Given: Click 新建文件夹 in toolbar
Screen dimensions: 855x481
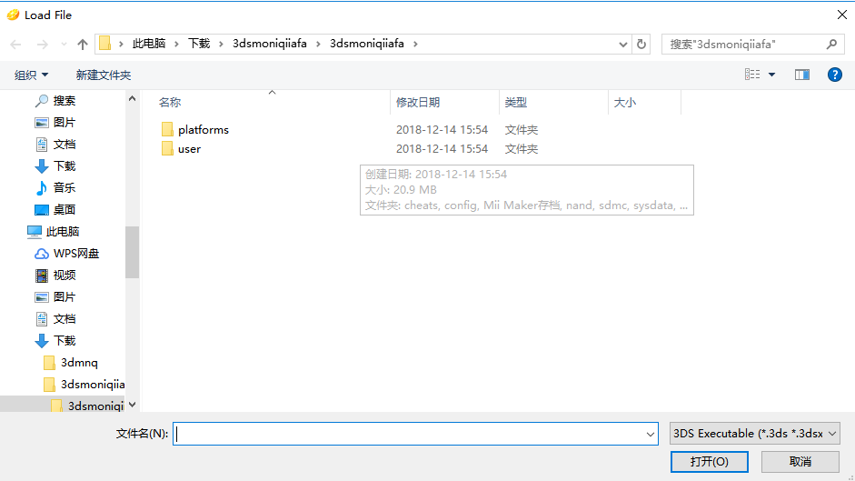Looking at the screenshot, I should (104, 75).
